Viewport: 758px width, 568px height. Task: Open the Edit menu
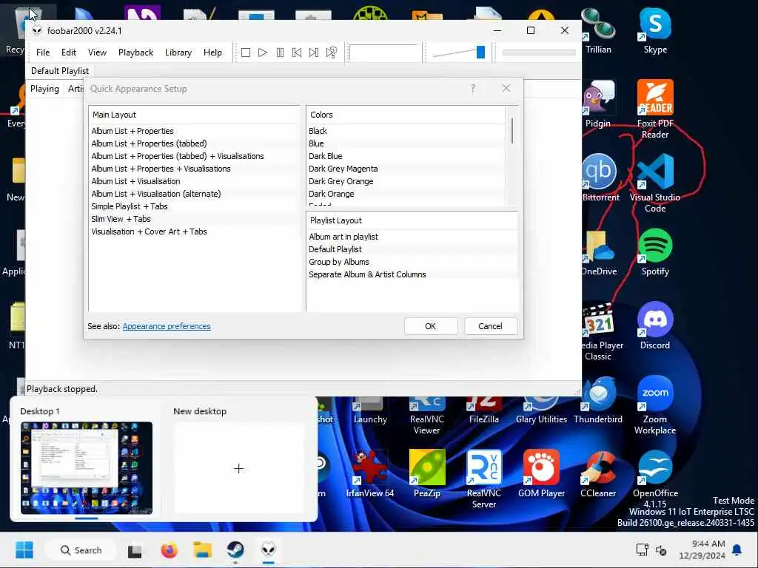tap(69, 53)
